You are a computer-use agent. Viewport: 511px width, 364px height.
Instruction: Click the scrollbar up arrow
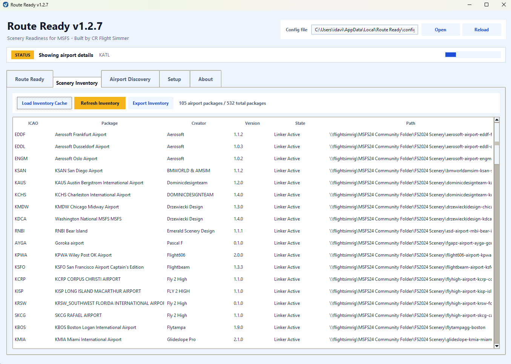coord(497,120)
